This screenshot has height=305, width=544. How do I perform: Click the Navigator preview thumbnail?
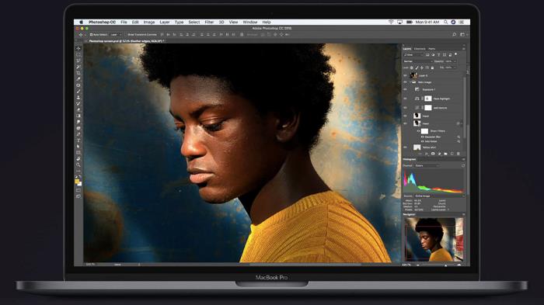tap(434, 239)
